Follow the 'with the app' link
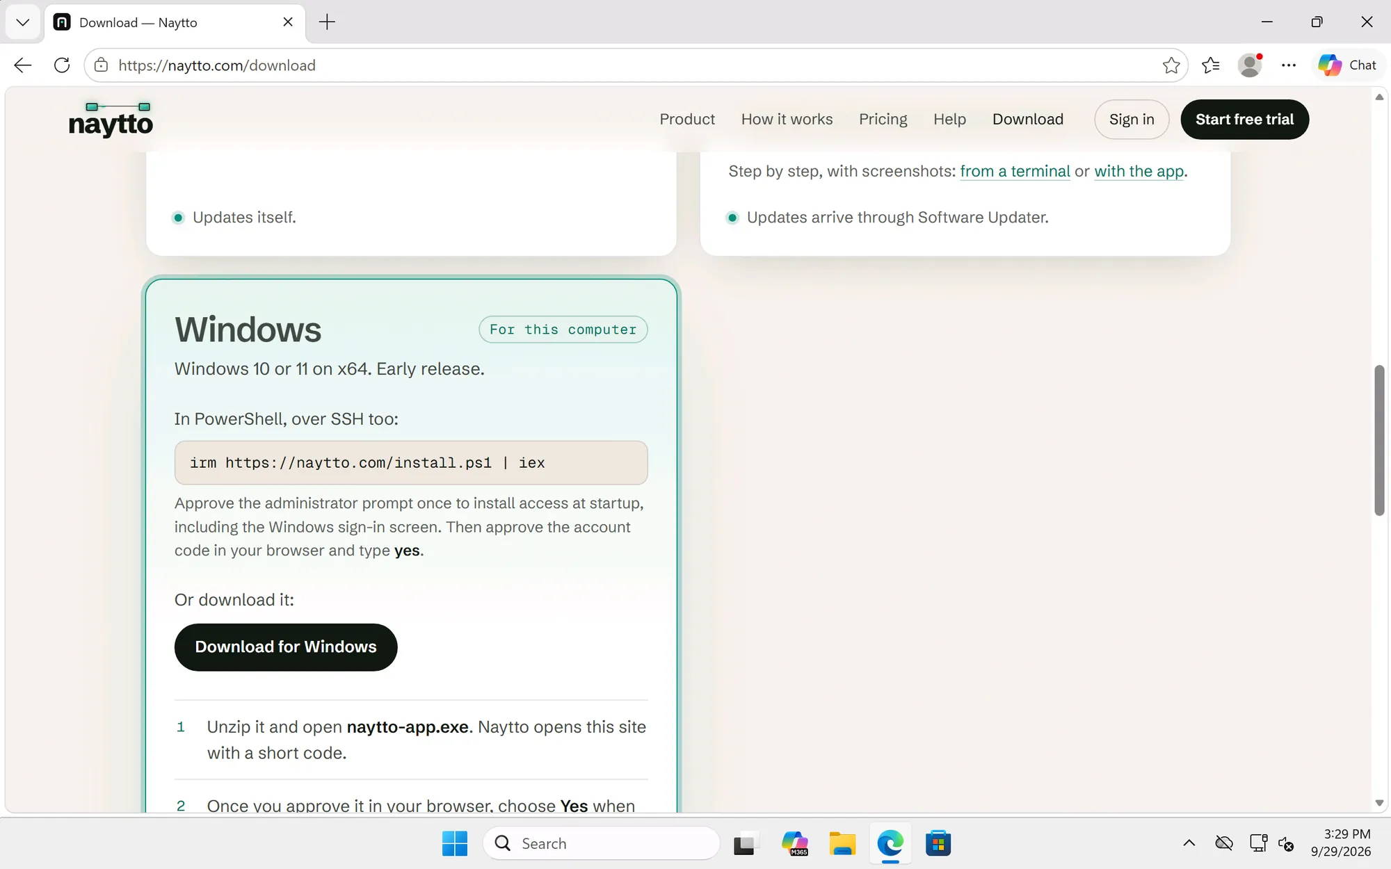This screenshot has height=869, width=1391. (1139, 172)
